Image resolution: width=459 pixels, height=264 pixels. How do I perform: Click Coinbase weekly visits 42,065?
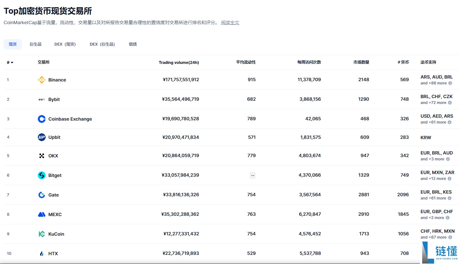pyautogui.click(x=313, y=119)
